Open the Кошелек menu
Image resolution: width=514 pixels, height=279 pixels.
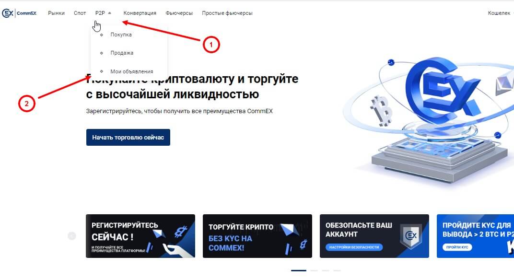pos(499,13)
